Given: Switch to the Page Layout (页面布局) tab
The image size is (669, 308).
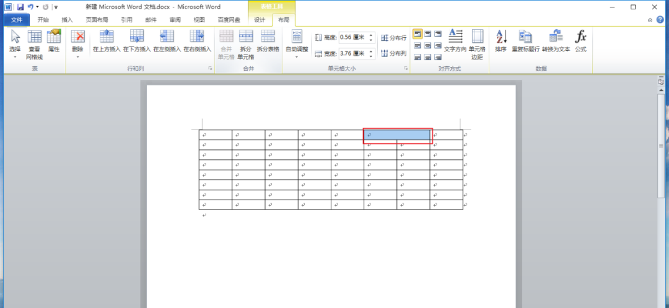Looking at the screenshot, I should click(x=97, y=20).
